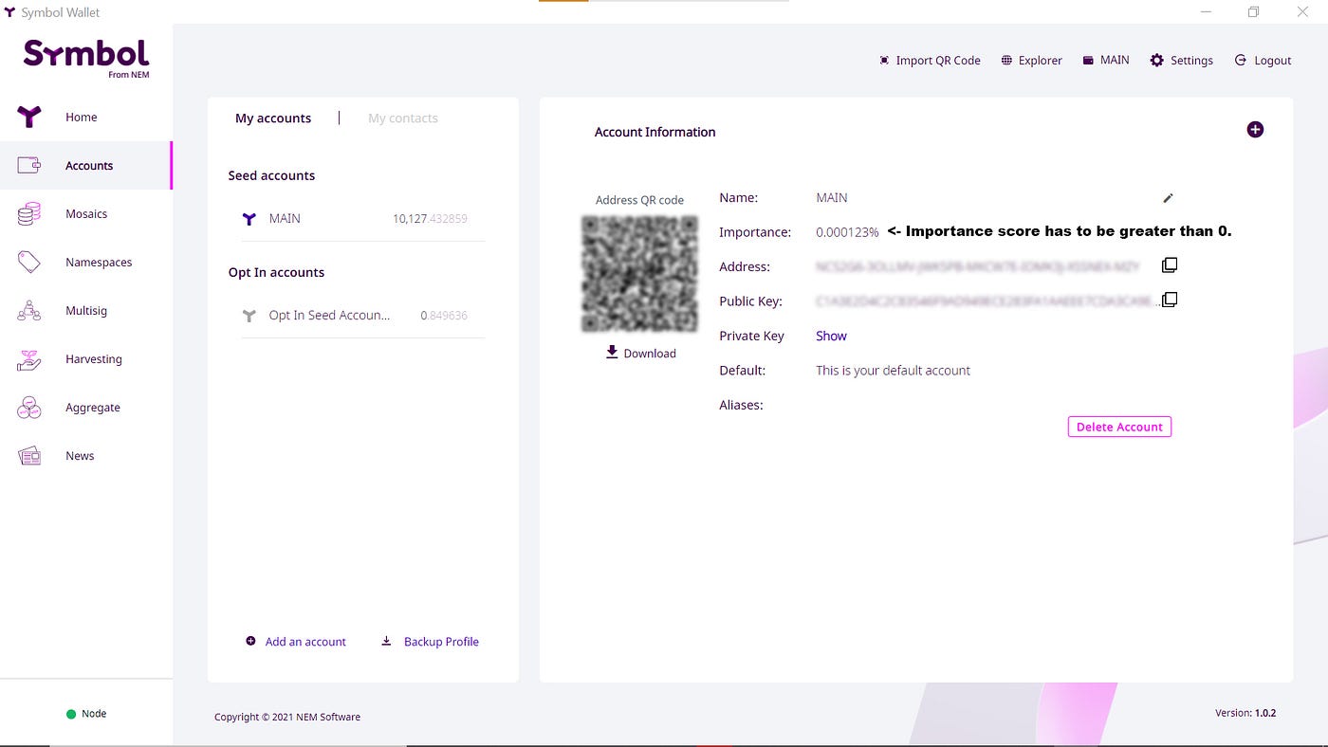Click the MAIN profile name in header
The height and width of the screenshot is (747, 1328).
(1115, 60)
